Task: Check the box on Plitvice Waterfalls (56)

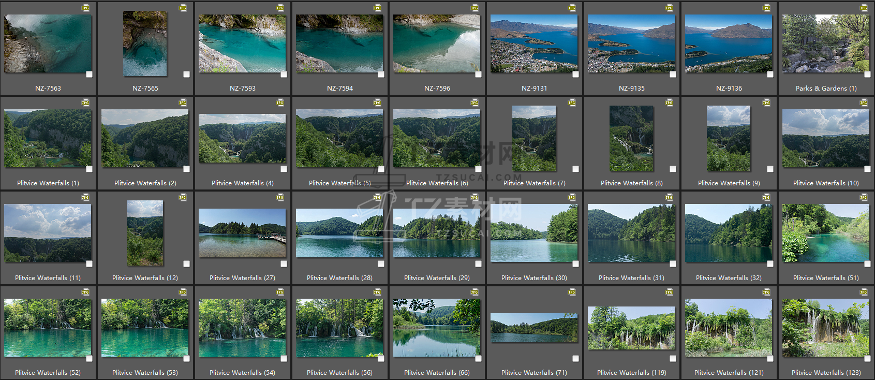Action: point(381,358)
